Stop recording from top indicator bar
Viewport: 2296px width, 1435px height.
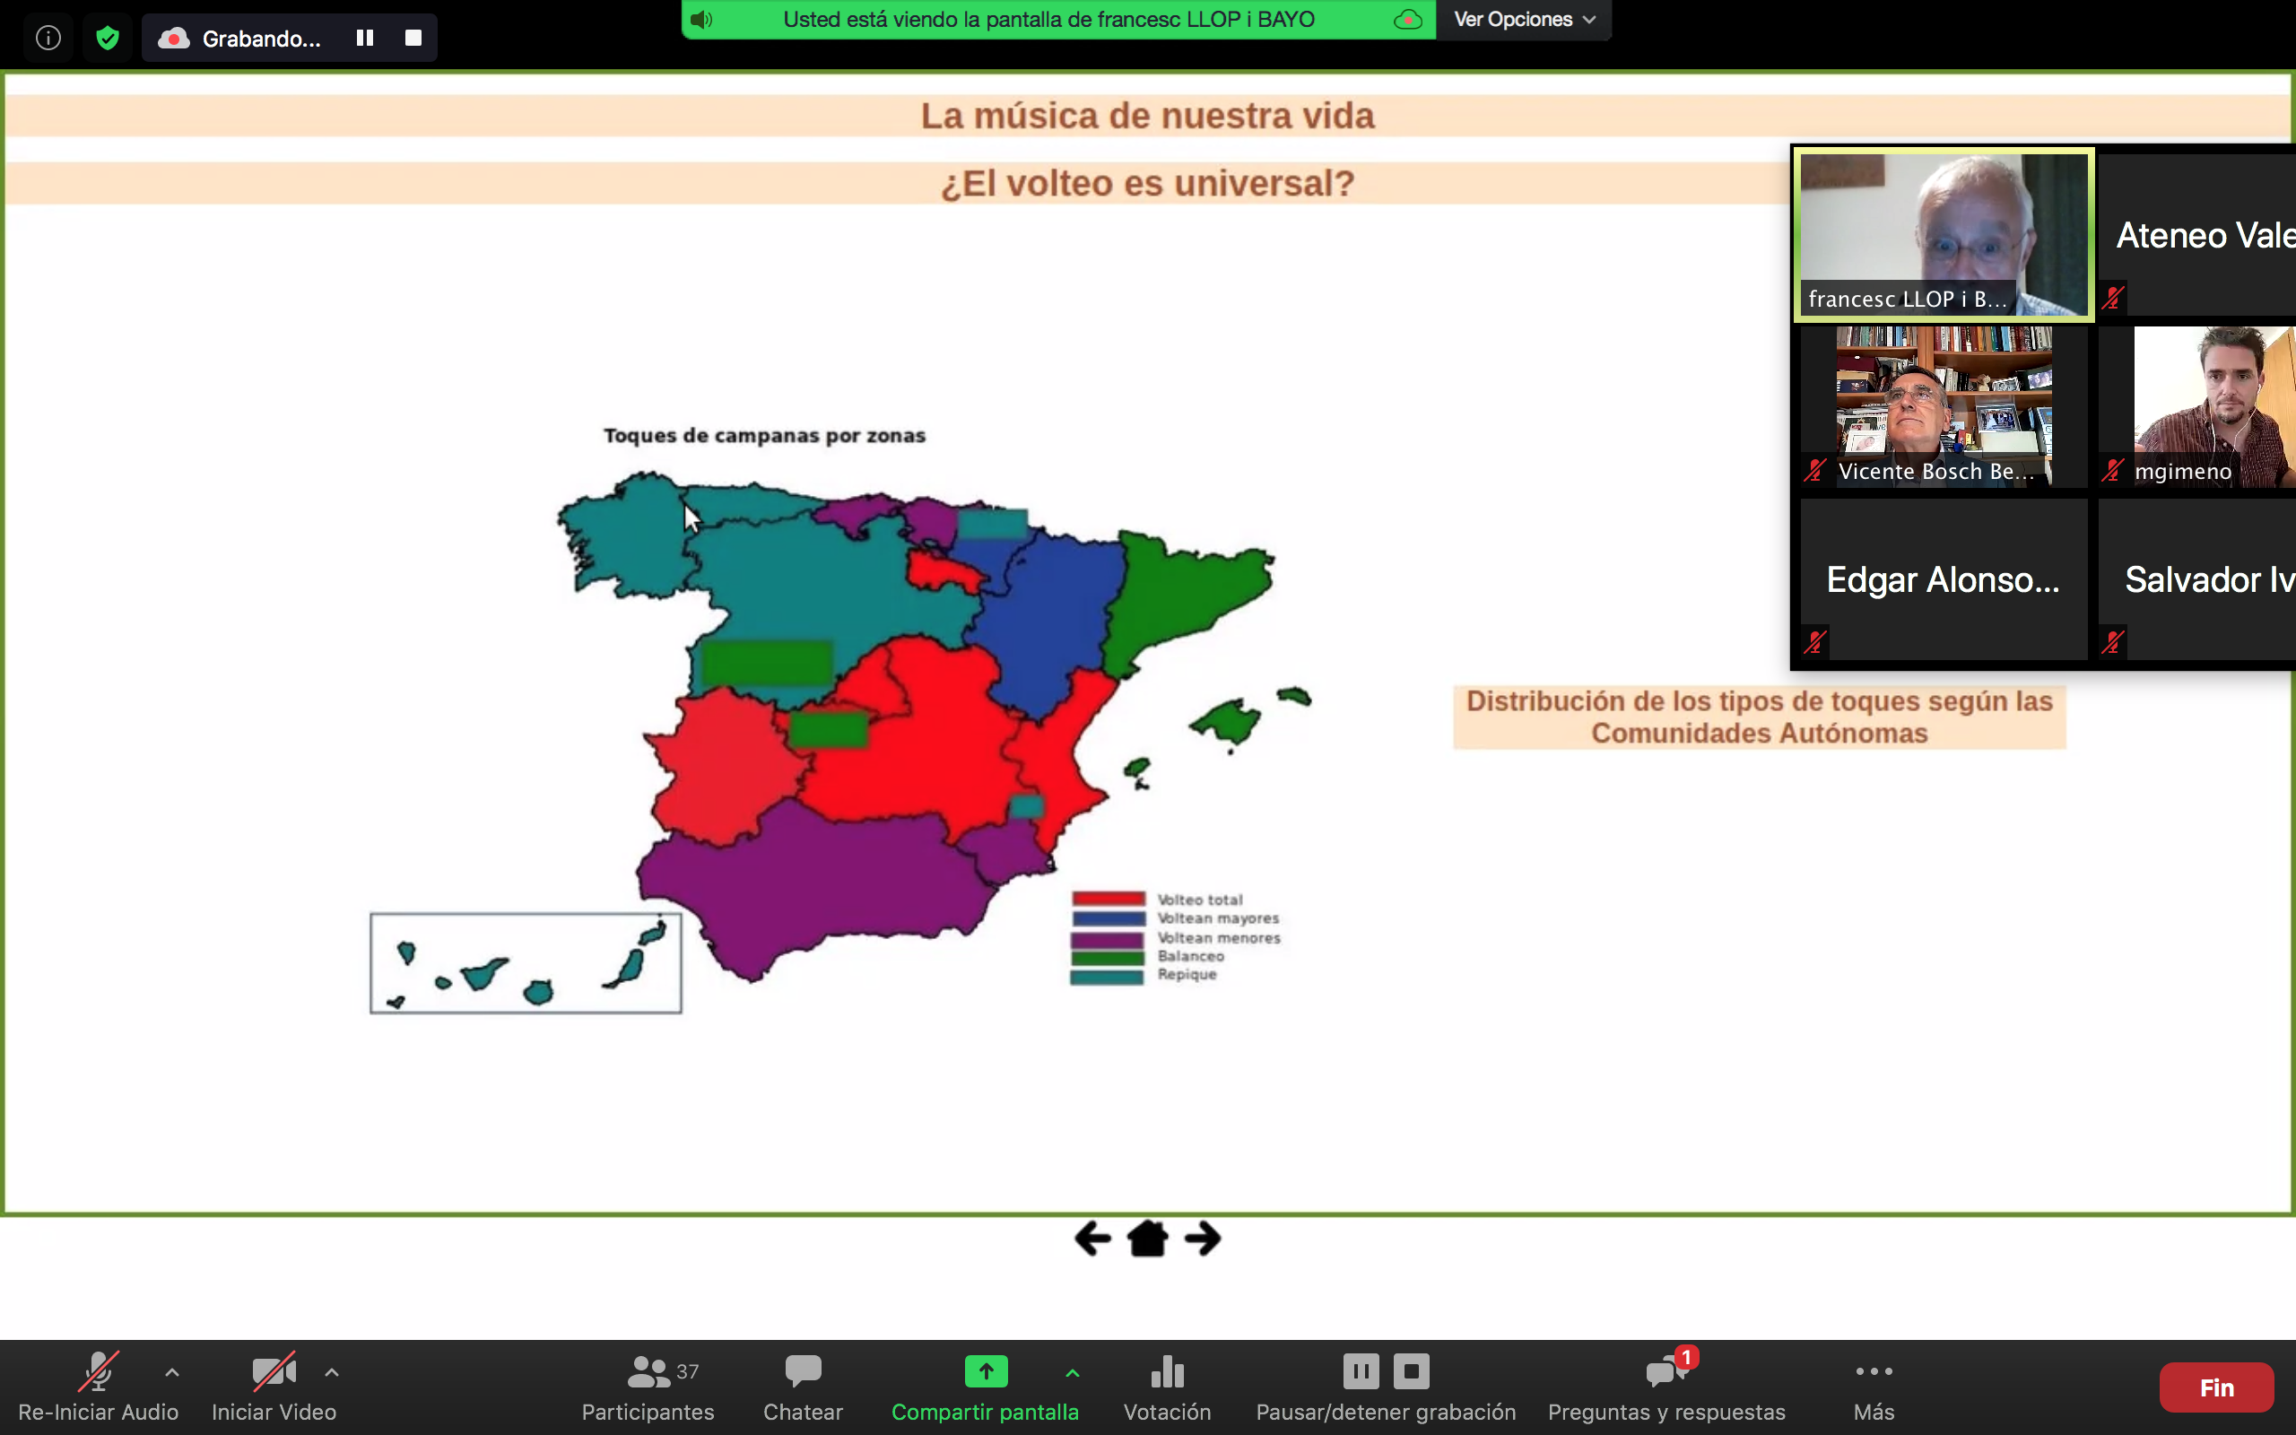coord(413,38)
